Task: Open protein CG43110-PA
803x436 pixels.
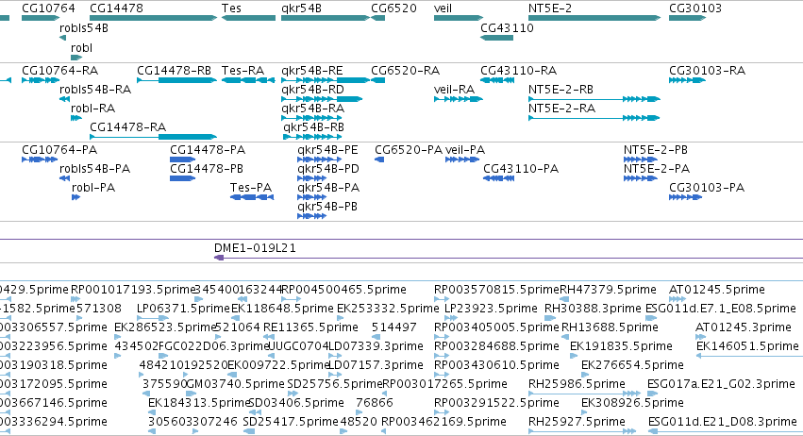Action: tap(499, 178)
